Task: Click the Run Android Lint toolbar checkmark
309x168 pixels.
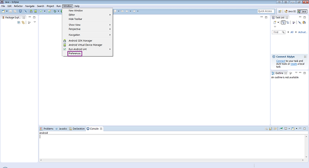Action: pyautogui.click(x=41, y=11)
